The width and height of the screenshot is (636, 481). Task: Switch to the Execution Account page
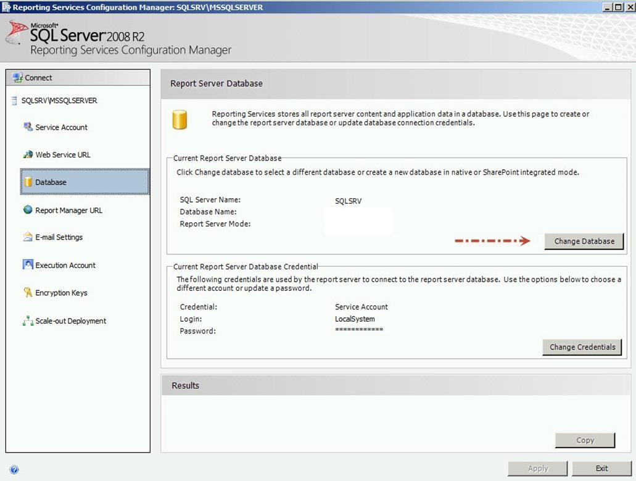[65, 265]
